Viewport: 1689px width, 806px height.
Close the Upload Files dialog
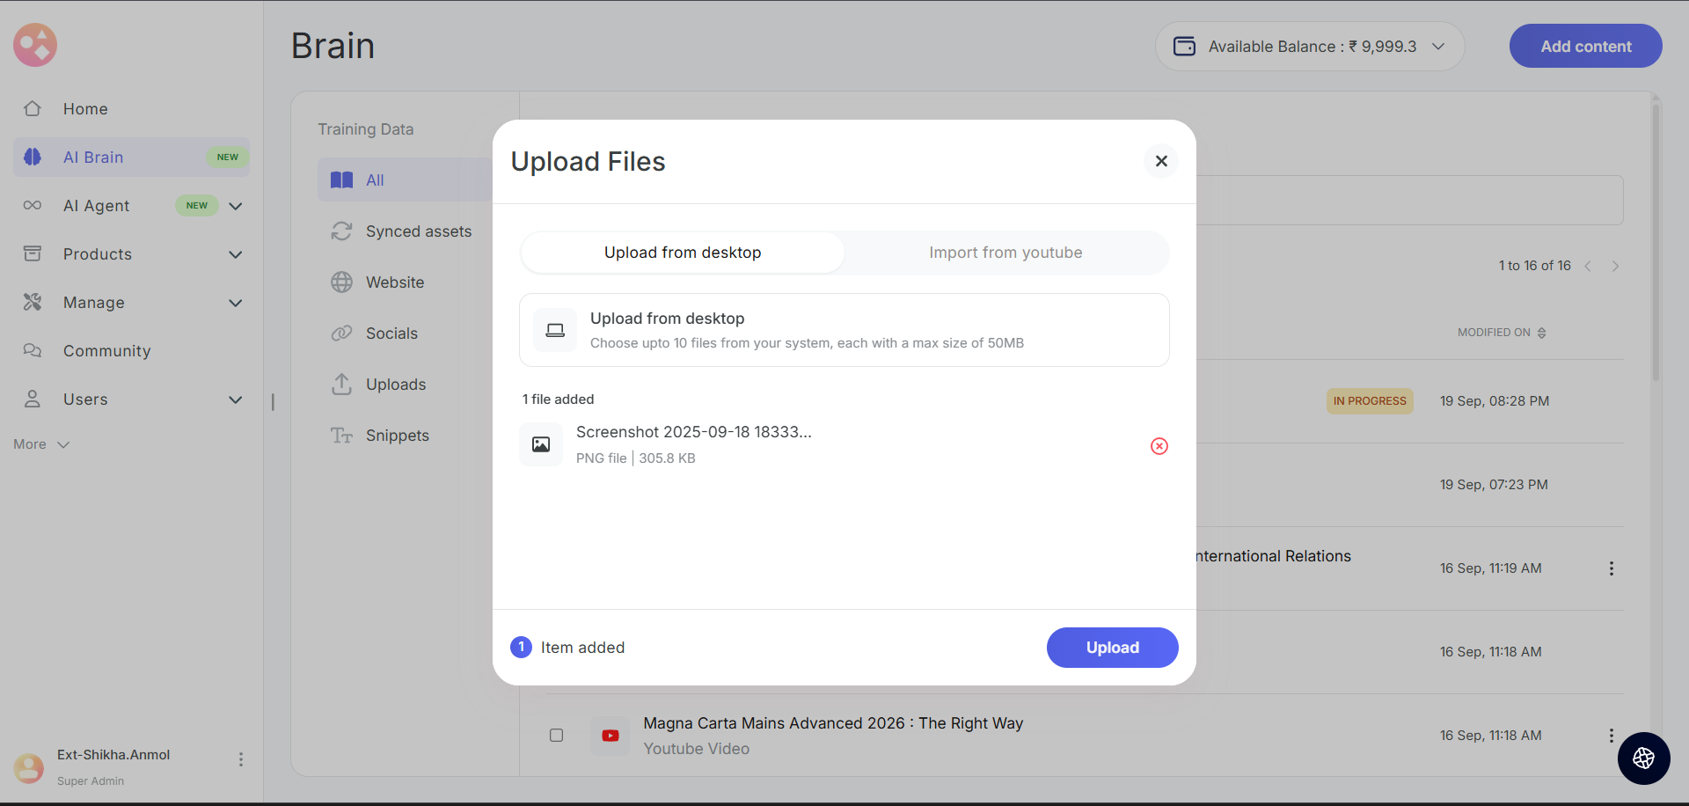pyautogui.click(x=1161, y=161)
